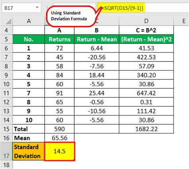Click the row number cell showing 10
This screenshot has height=169, width=189.
pos(29,120)
